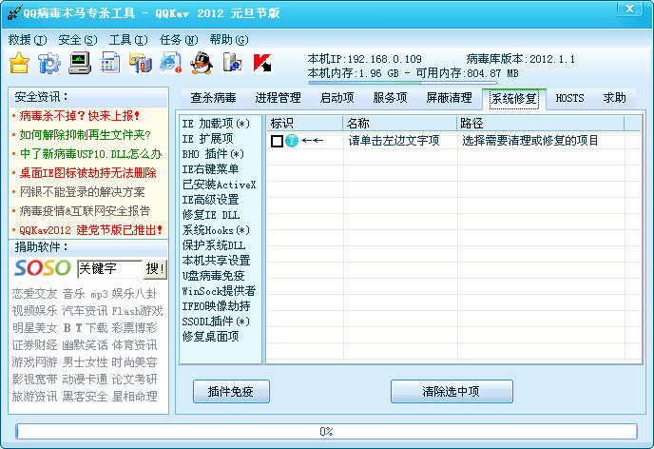
Task: Select SSODL插件(*) in the repair list
Action: (216, 322)
